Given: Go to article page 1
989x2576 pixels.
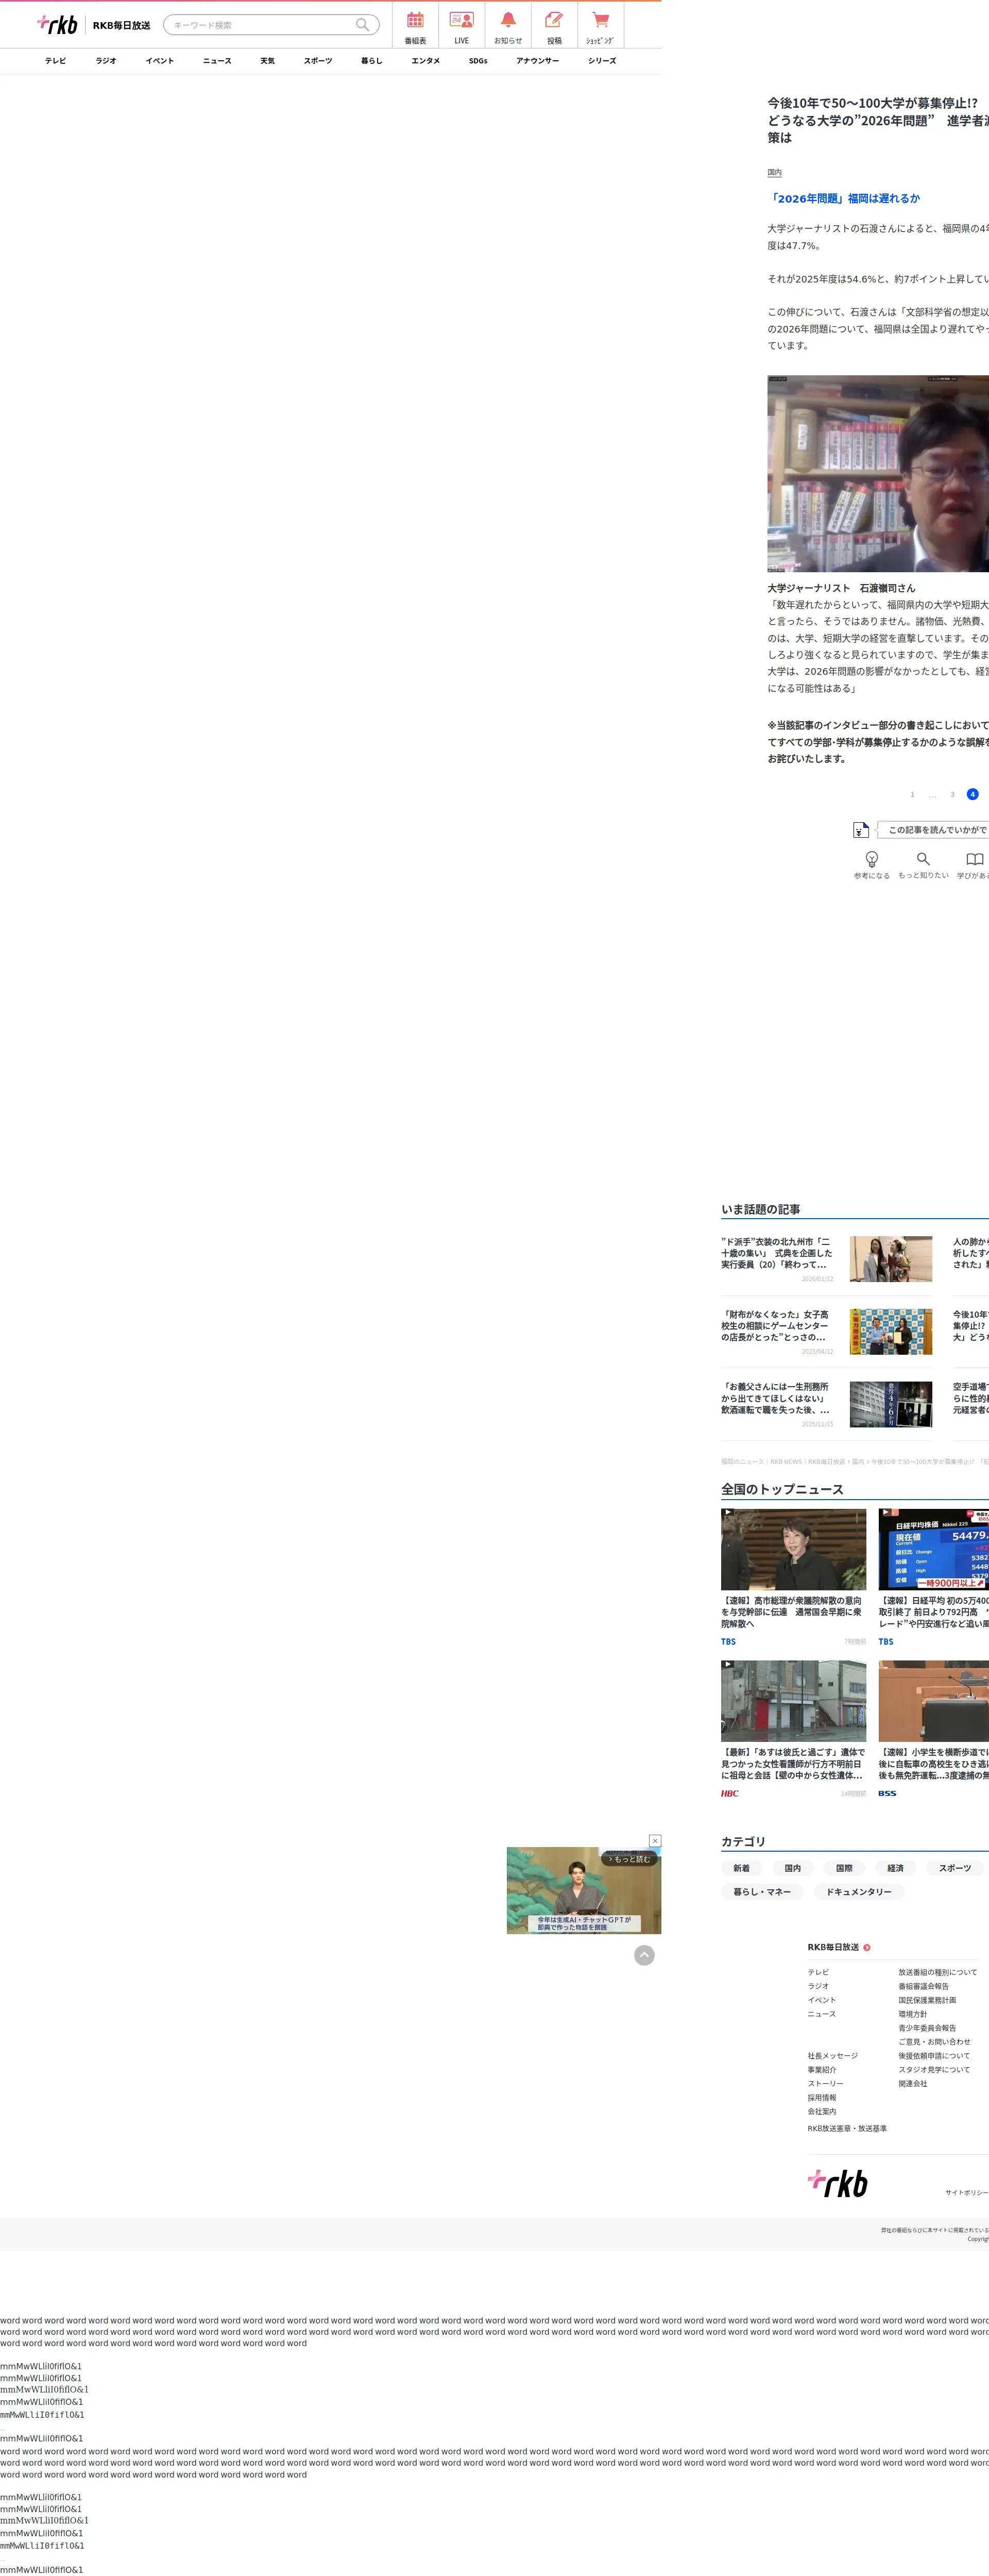Looking at the screenshot, I should coord(912,794).
